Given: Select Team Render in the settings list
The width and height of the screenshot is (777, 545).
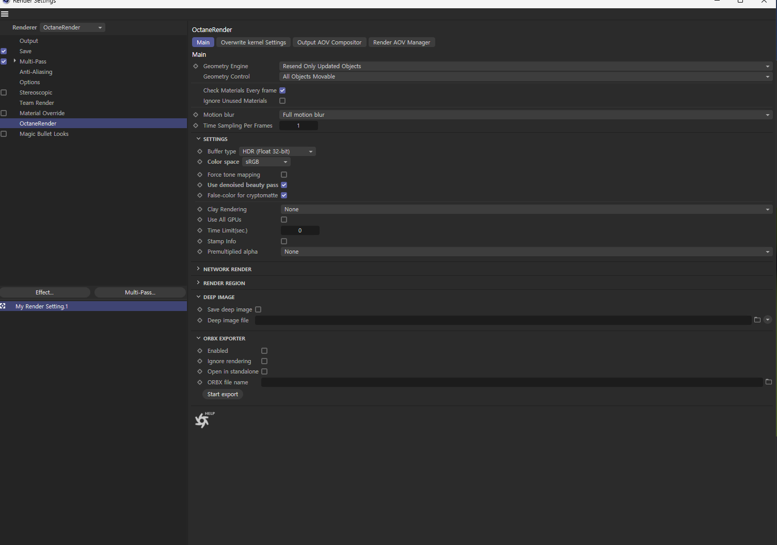Looking at the screenshot, I should click(x=37, y=103).
